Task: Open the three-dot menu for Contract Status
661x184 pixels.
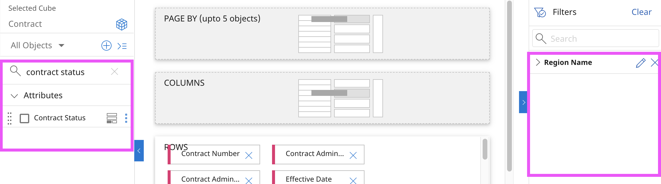Action: click(x=126, y=118)
